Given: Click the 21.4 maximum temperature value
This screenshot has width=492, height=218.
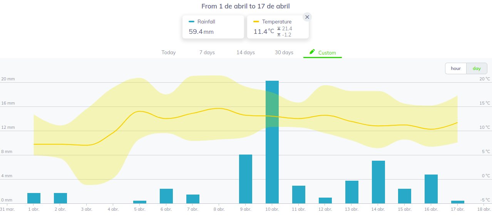Looking at the screenshot, I should click(287, 28).
